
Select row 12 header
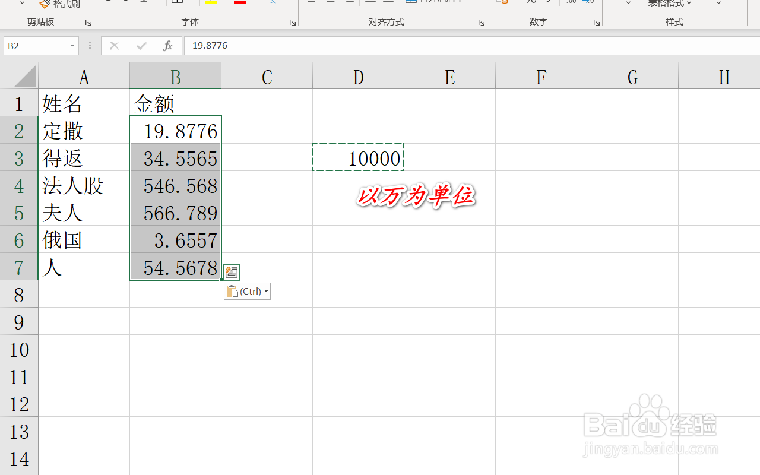click(x=19, y=404)
